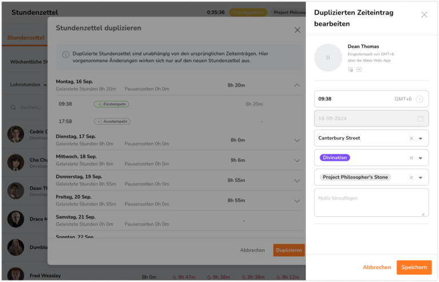
Task: Click the info icon in the notice
Action: pos(66,54)
